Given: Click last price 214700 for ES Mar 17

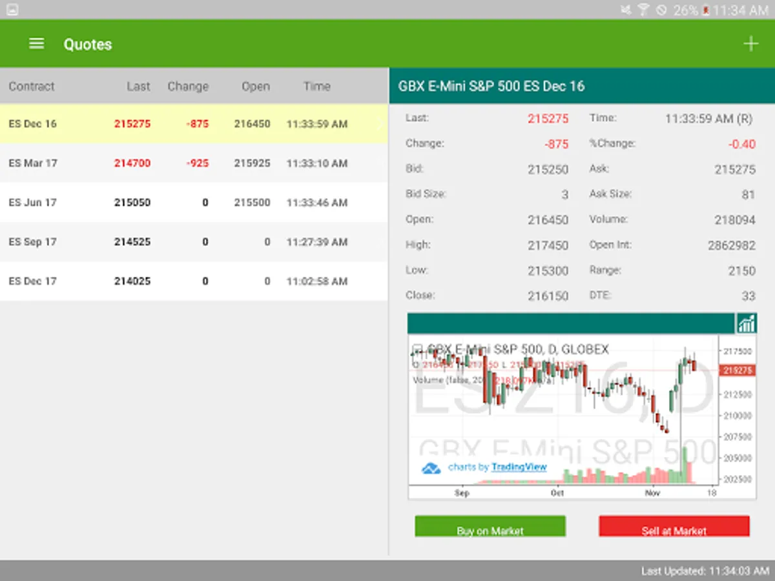Looking at the screenshot, I should pos(132,163).
